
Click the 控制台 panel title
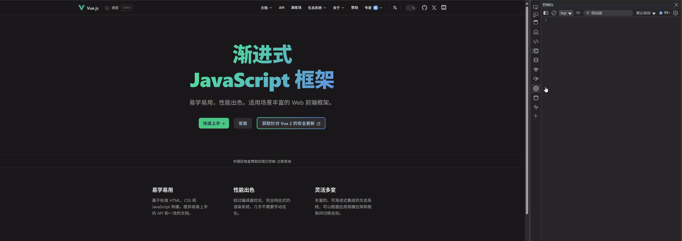pos(548,5)
